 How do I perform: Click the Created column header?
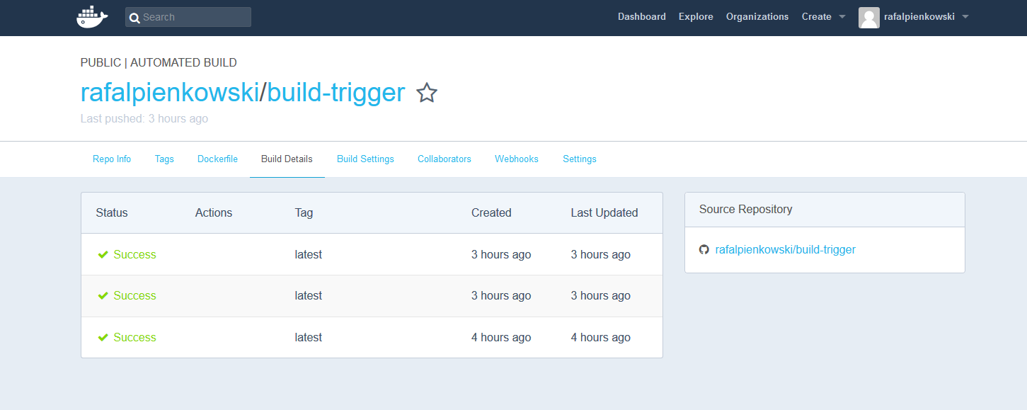click(x=491, y=212)
